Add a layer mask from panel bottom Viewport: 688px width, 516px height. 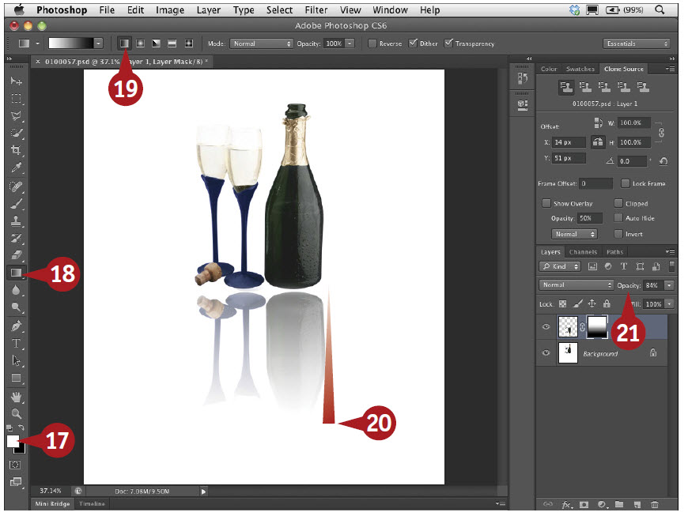tap(584, 505)
